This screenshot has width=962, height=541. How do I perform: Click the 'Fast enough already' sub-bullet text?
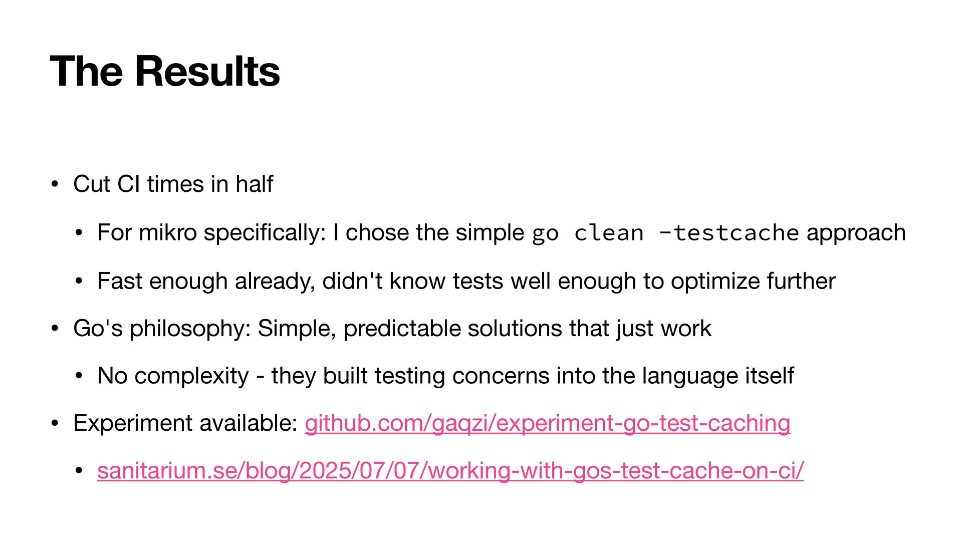pos(466,281)
